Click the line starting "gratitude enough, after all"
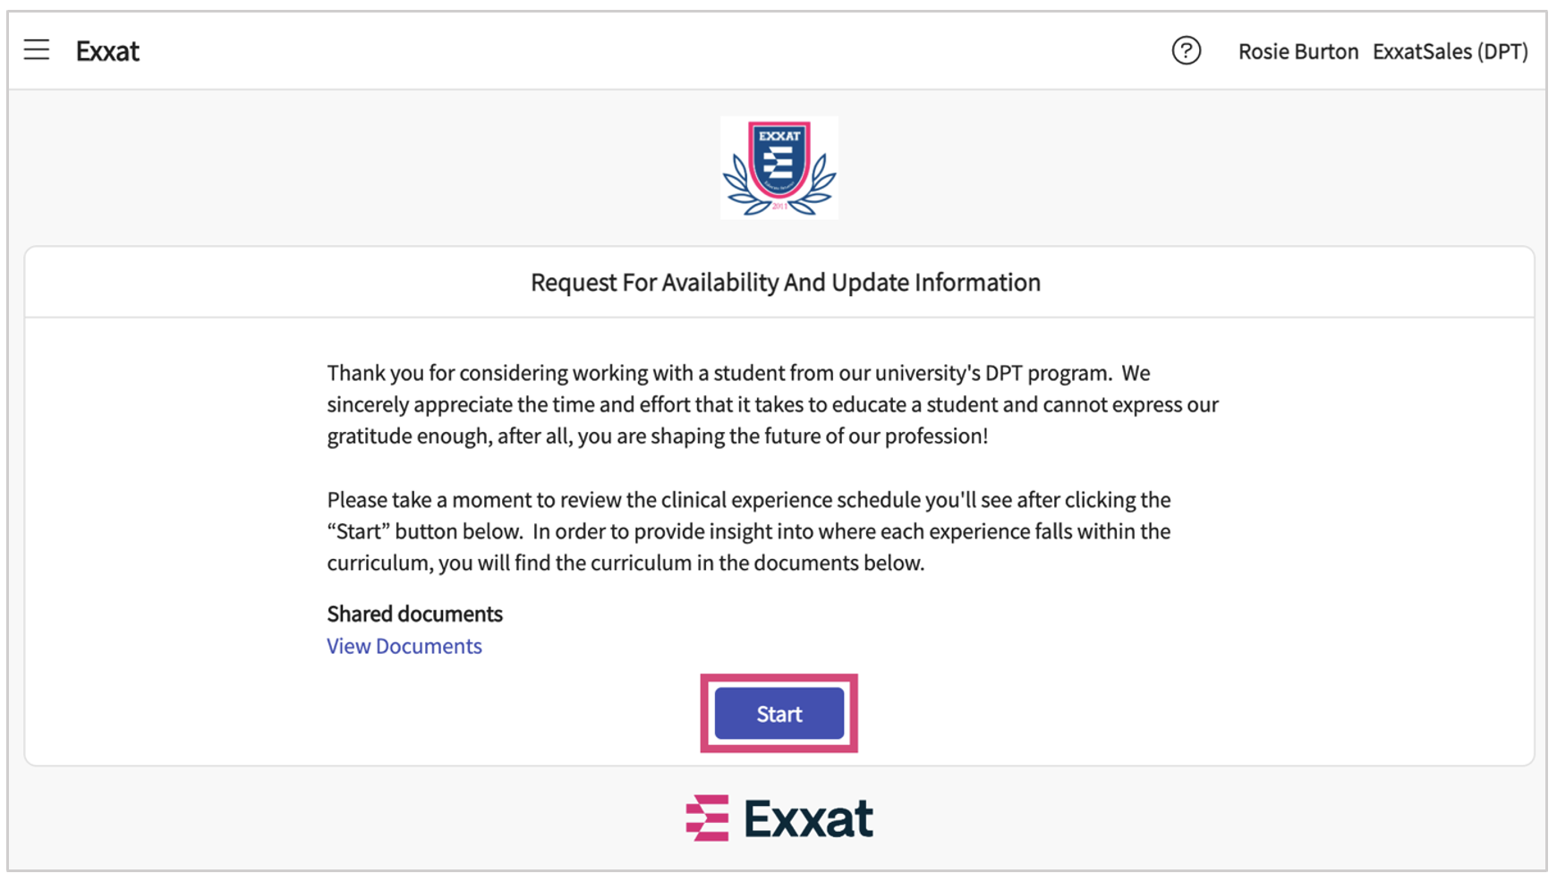 (x=657, y=437)
